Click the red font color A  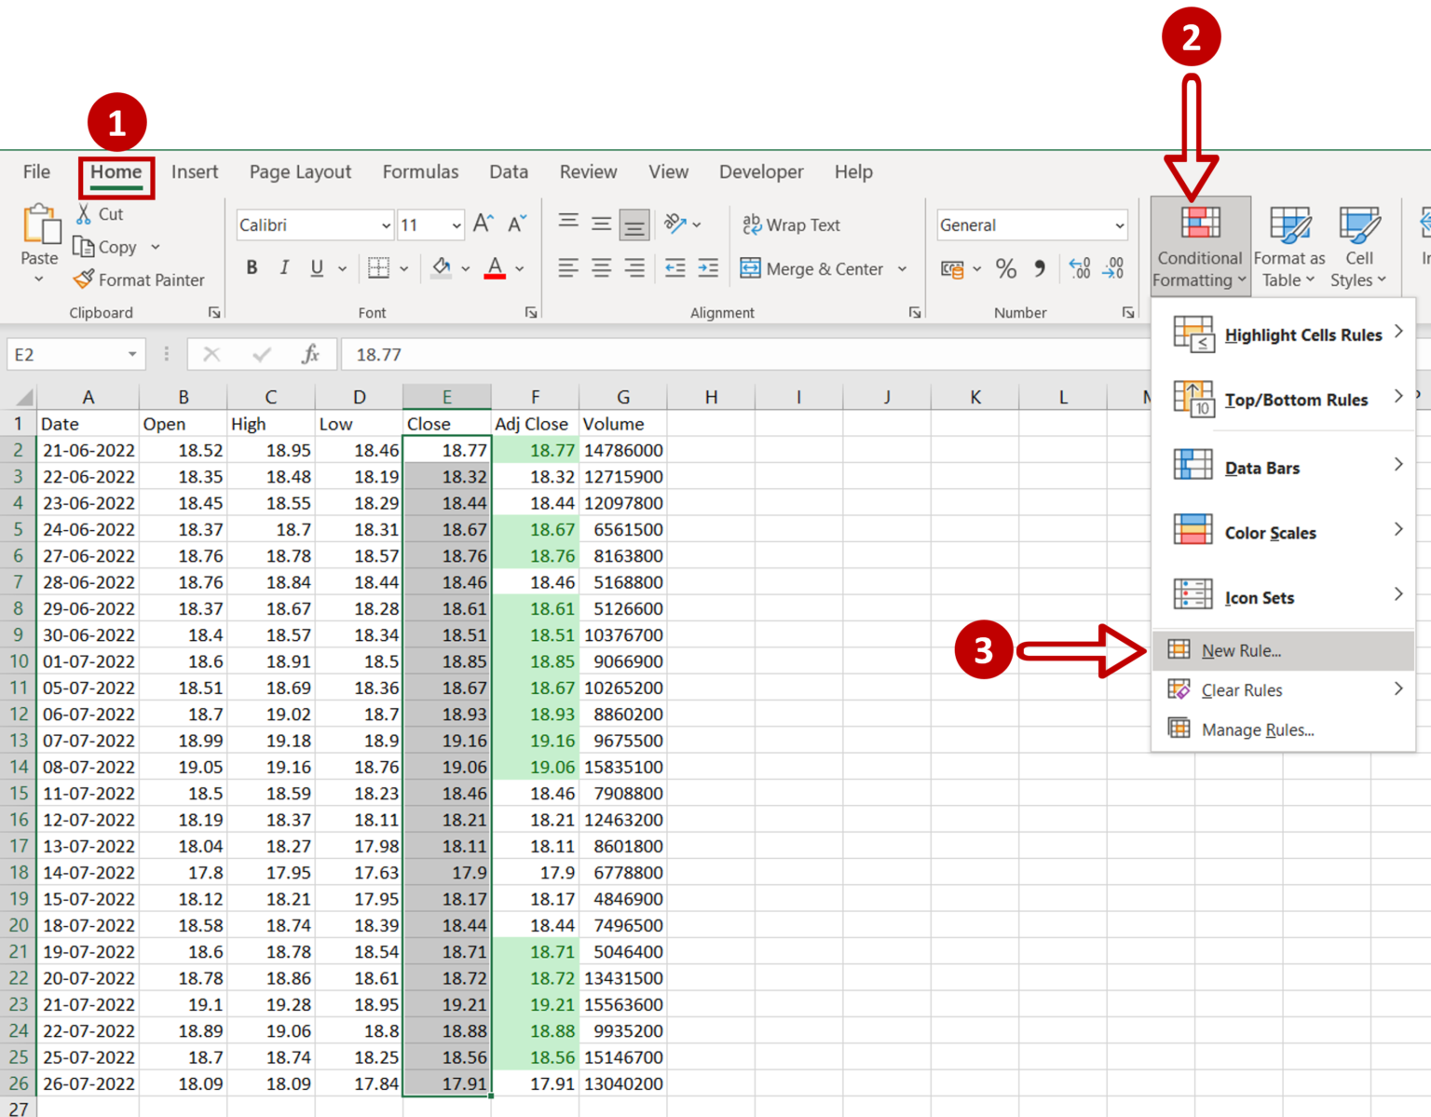pos(496,268)
